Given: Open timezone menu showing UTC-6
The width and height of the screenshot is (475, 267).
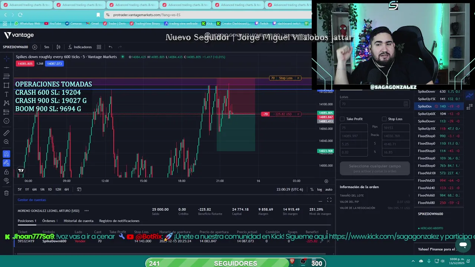Looking at the screenshot, I should (289, 189).
